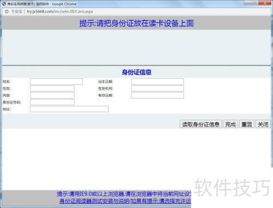Viewport: 273px width, 208px height.
Task: Click the 关闭 button
Action: tap(263, 124)
